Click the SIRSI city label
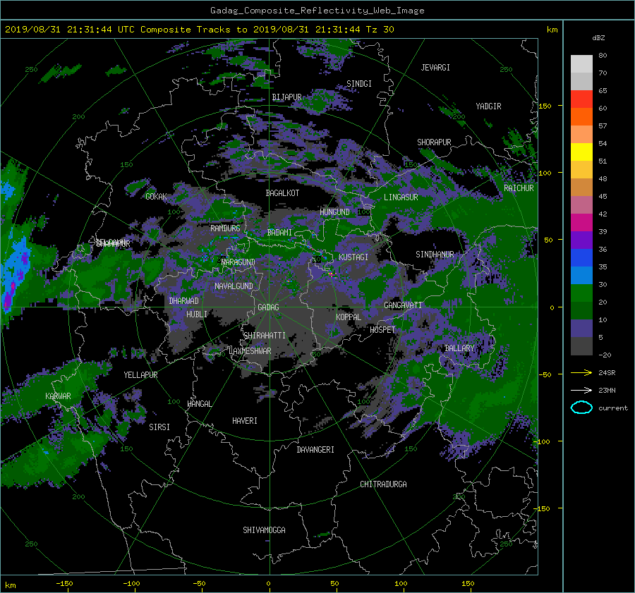The height and width of the screenshot is (593, 635). (159, 427)
